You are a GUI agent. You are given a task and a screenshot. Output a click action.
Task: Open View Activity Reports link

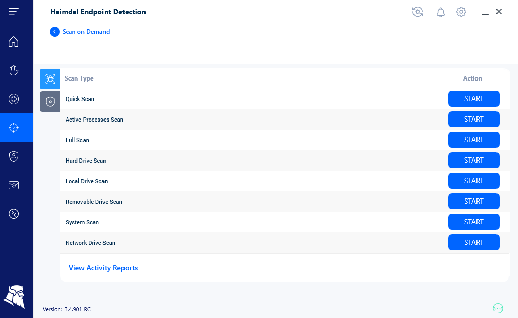103,268
